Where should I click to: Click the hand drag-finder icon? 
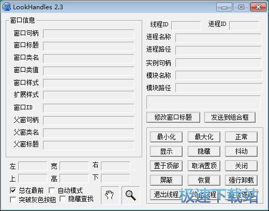click(110, 196)
